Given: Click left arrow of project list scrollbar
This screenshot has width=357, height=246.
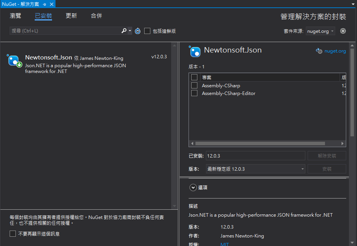Looking at the screenshot, I should 192,143.
